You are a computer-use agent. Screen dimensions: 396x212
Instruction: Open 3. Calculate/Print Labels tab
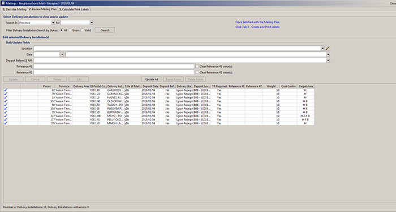point(74,10)
